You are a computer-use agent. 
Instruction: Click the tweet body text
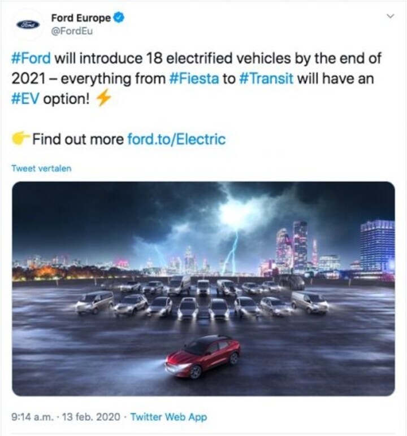(196, 79)
